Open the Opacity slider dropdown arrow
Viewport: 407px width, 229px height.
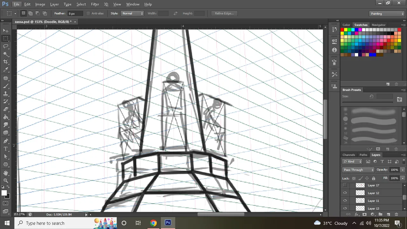(x=403, y=170)
